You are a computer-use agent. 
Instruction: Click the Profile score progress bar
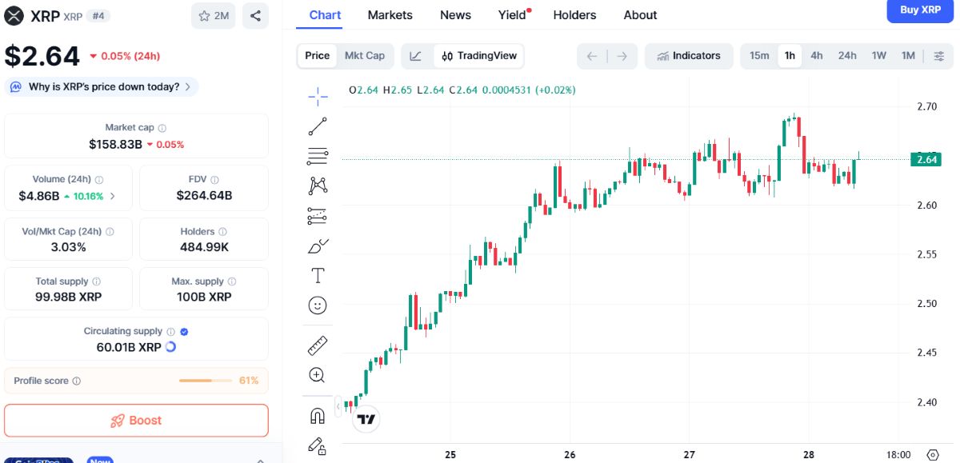(206, 381)
